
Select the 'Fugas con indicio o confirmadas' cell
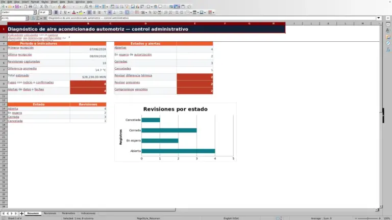pos(39,84)
